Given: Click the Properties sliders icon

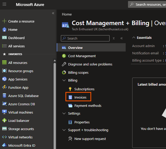Looking at the screenshot, I should [70, 122].
